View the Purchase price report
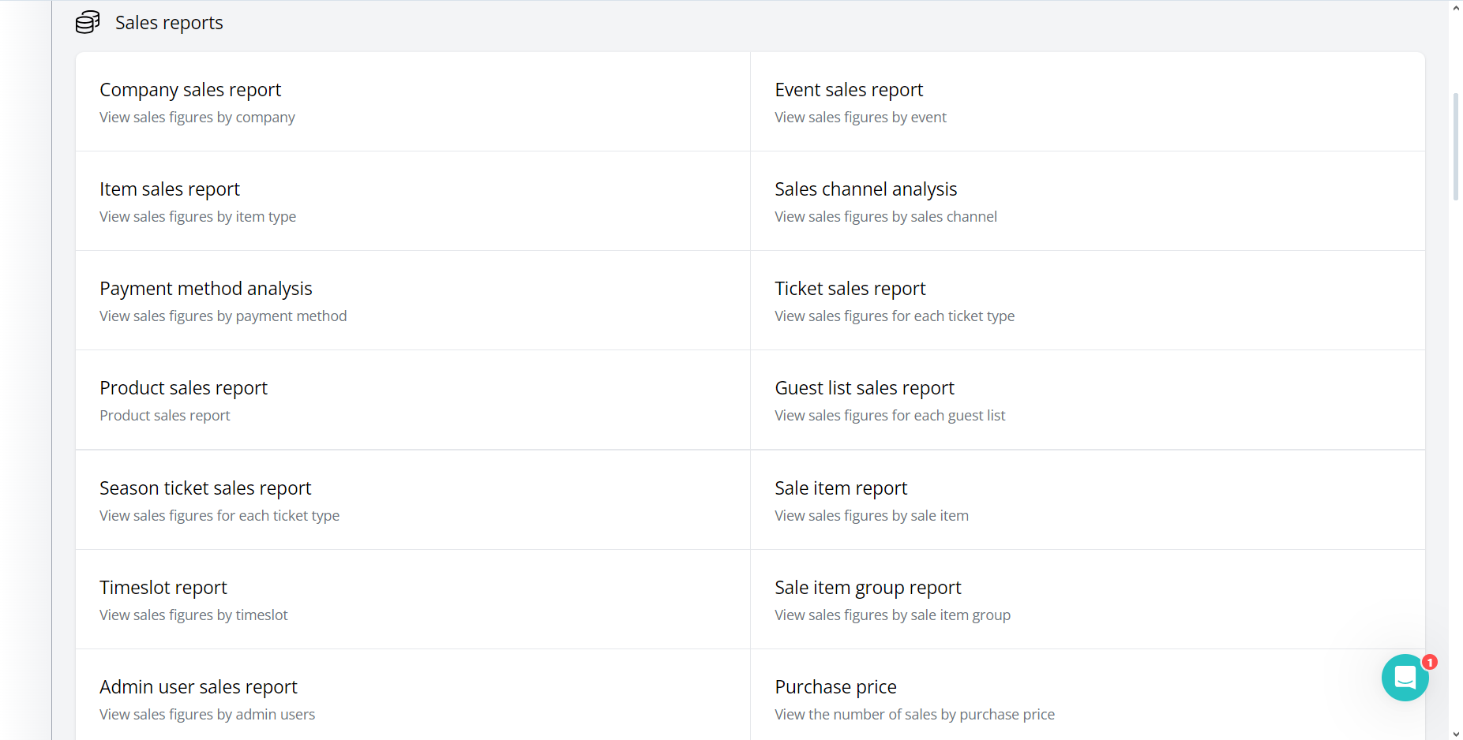The image size is (1463, 740). [835, 687]
